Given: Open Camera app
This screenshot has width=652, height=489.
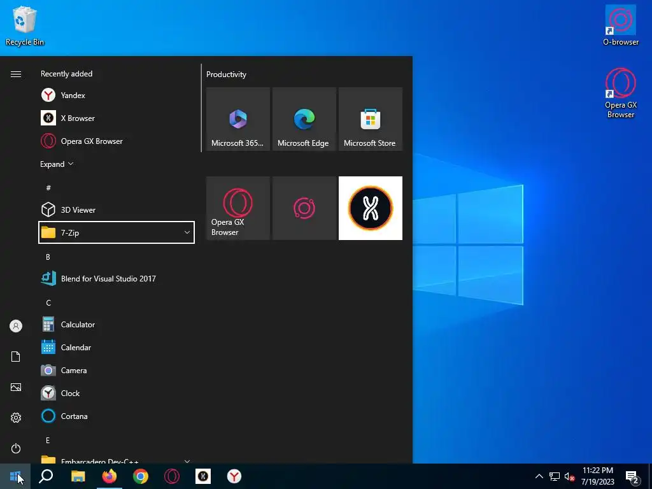Looking at the screenshot, I should [117, 370].
